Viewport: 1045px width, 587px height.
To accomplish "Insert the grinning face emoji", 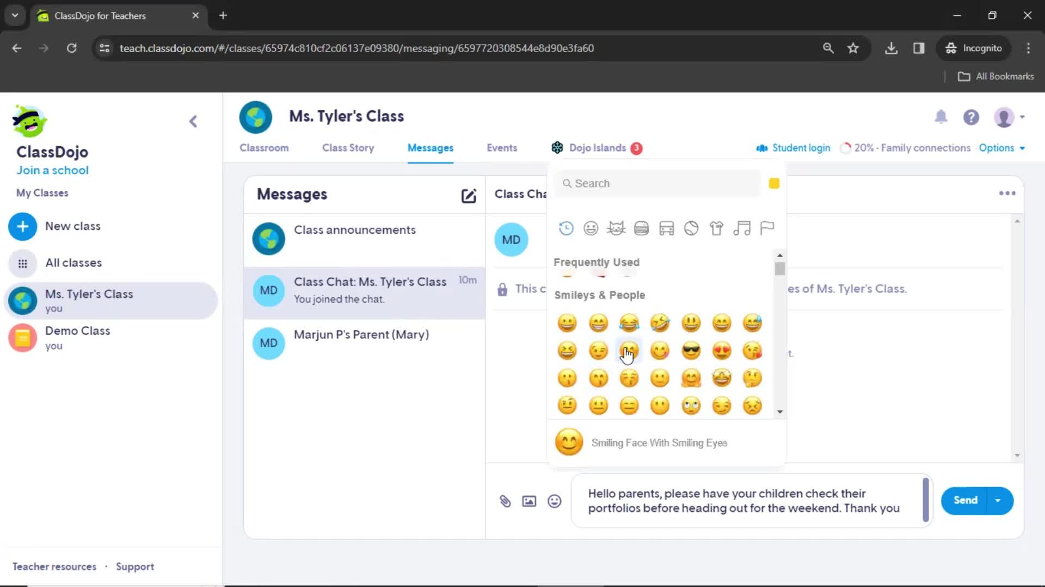I will tap(567, 323).
